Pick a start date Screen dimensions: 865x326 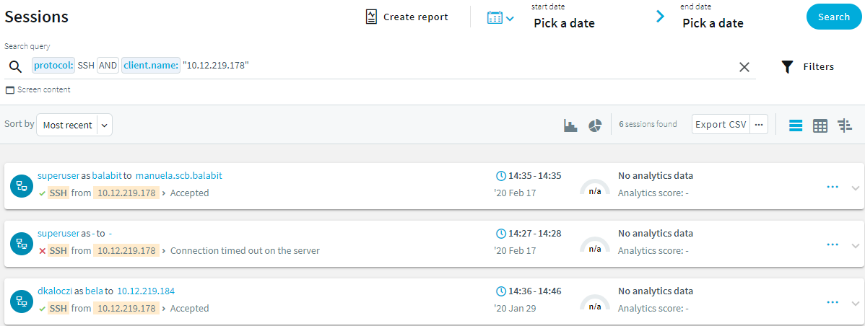564,23
